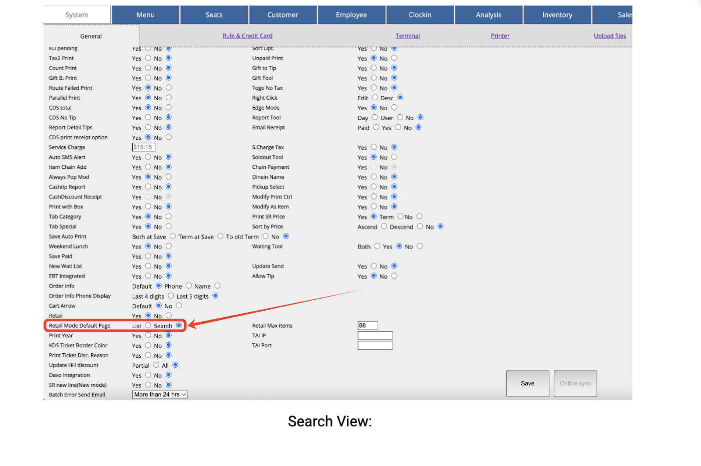Select Term at Save for Save Auto Print
The image size is (701, 466).
pos(220,236)
